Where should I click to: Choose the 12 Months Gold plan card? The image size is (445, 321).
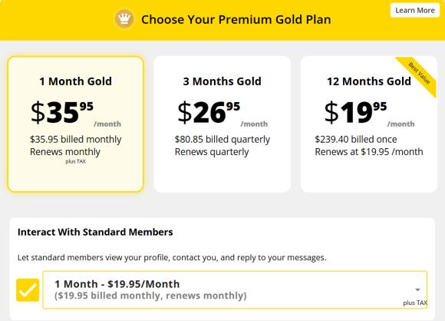(x=369, y=124)
